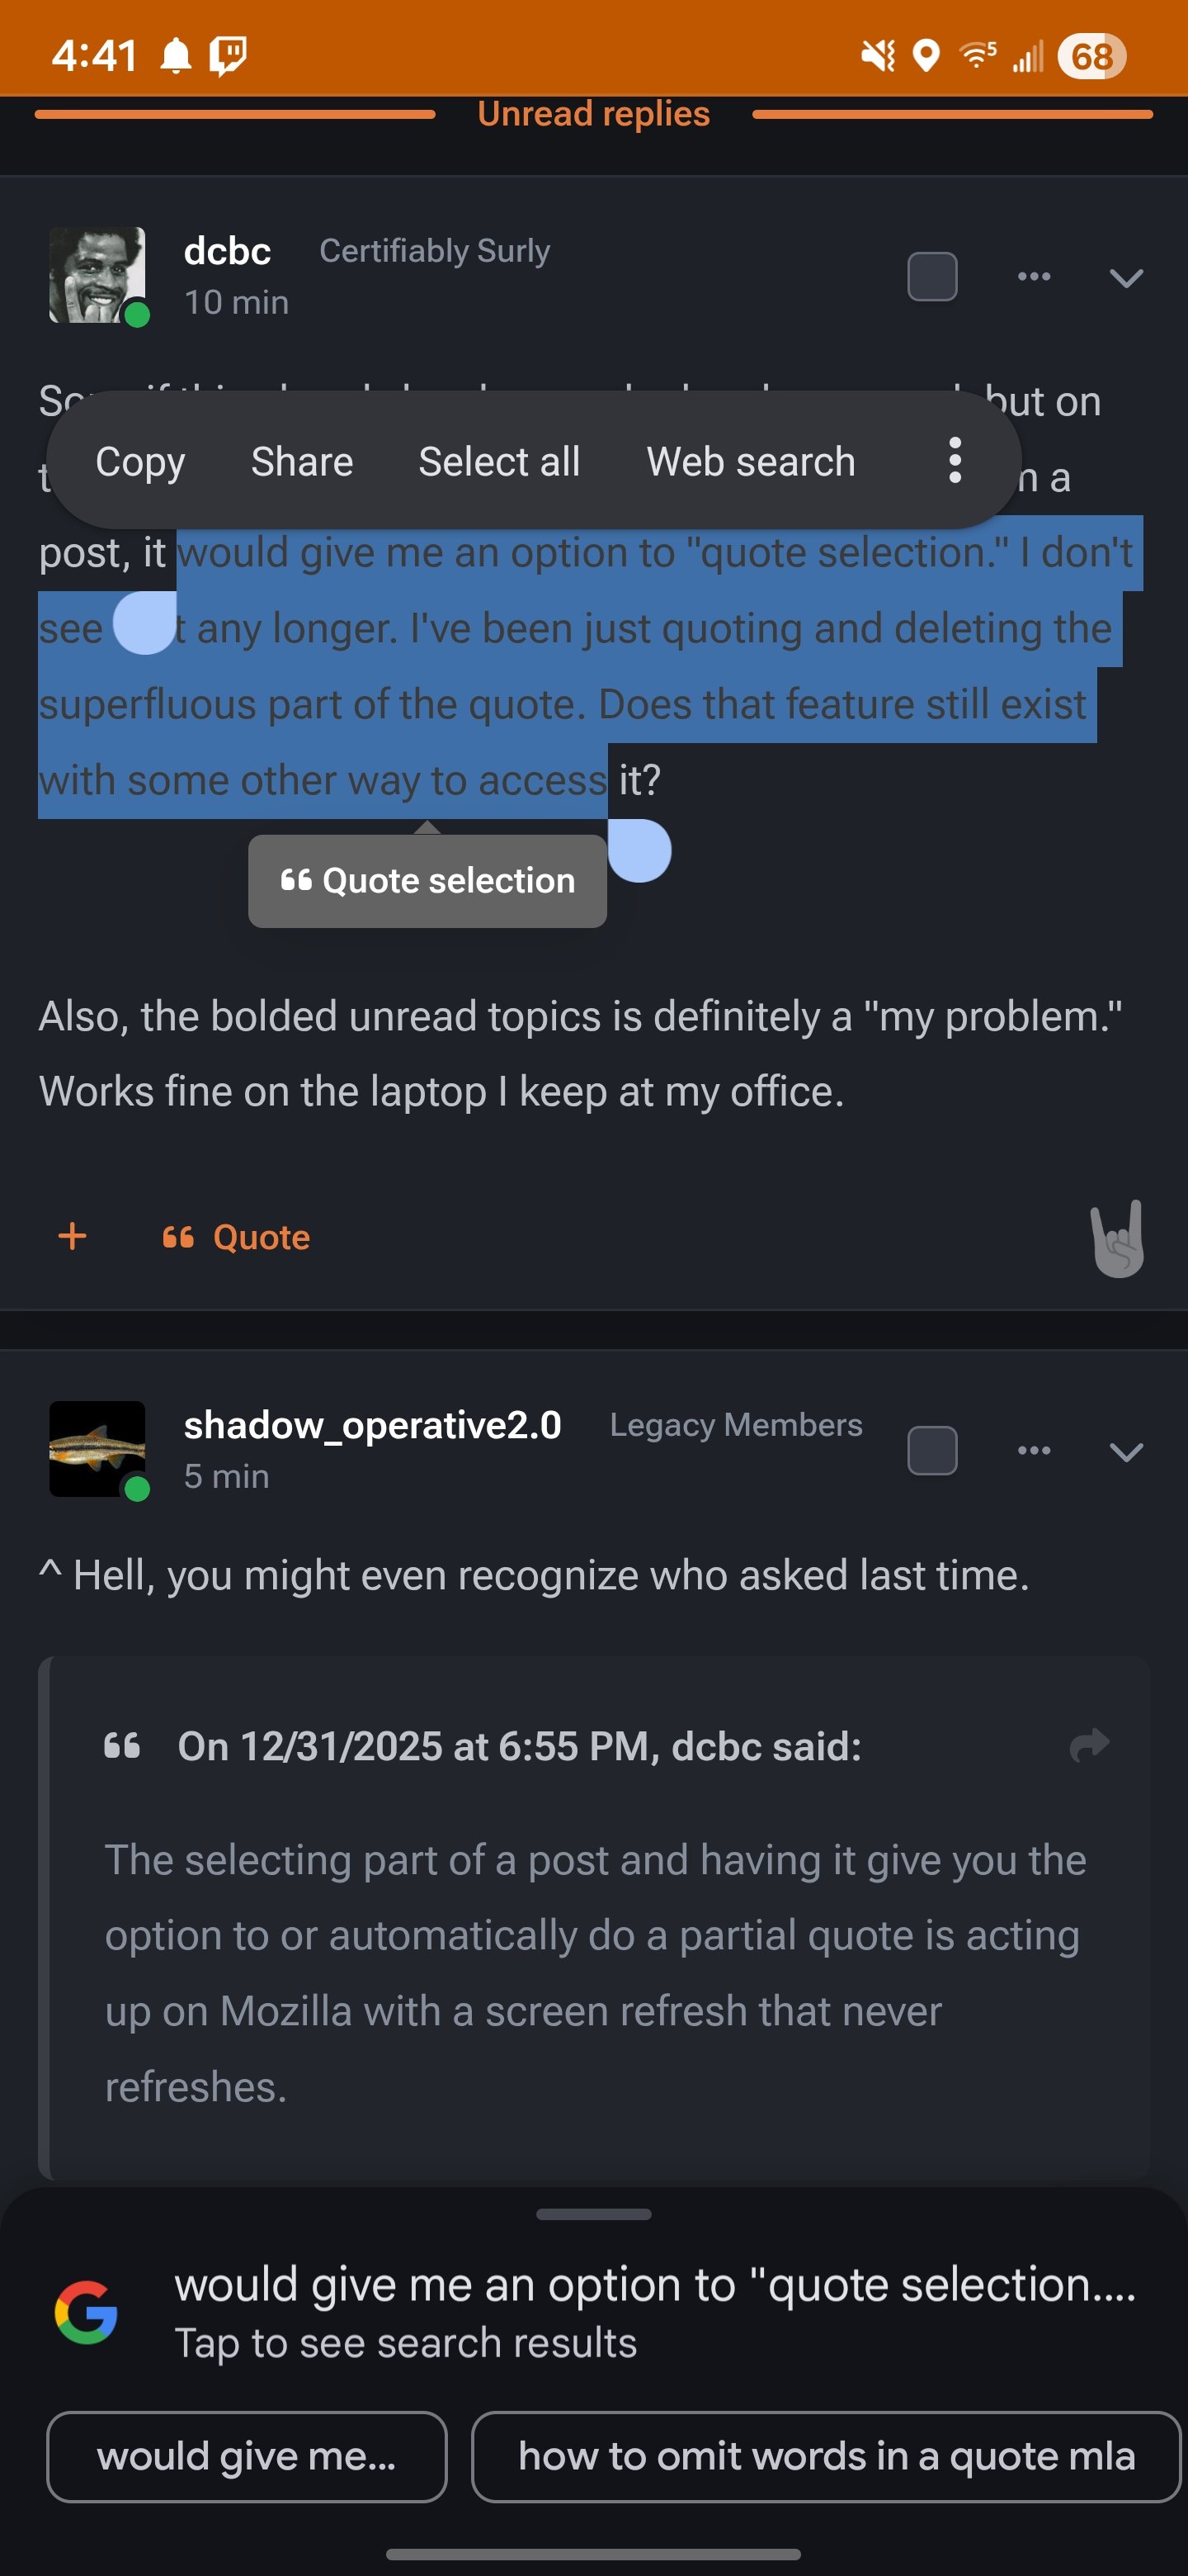Expand the chevron on dcbc's post

tap(1125, 278)
